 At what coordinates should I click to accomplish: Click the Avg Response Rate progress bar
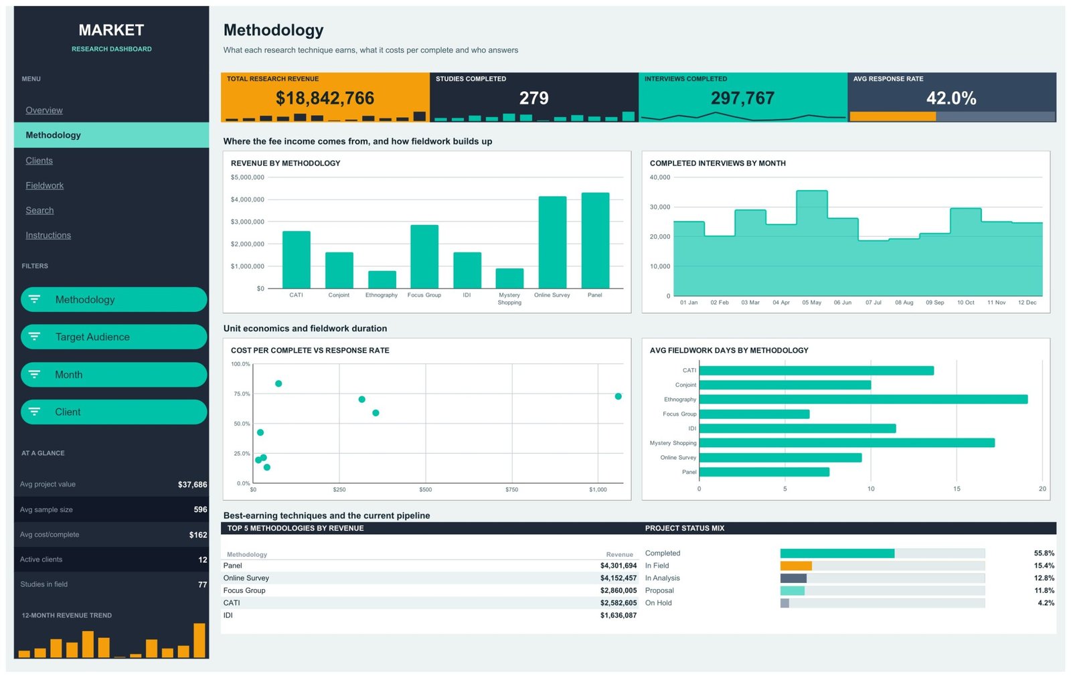(x=952, y=116)
